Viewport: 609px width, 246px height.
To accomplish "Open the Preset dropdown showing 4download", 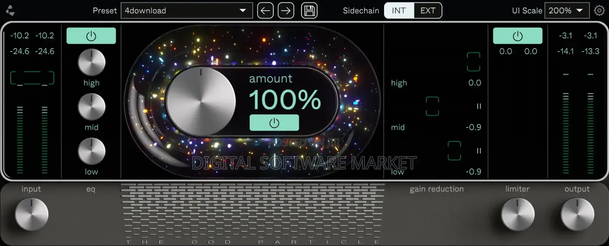I will [x=187, y=11].
